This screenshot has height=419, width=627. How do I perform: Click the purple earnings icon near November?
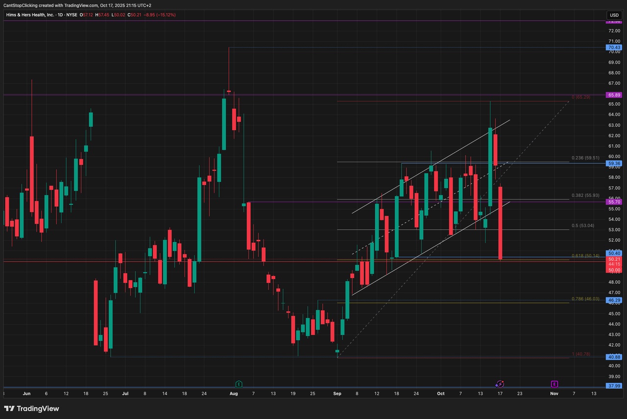click(x=555, y=384)
